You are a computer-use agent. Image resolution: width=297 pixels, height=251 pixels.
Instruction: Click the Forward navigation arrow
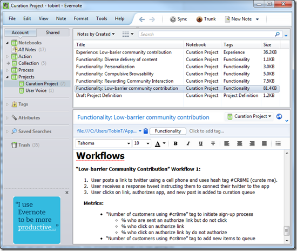pos(152,19)
